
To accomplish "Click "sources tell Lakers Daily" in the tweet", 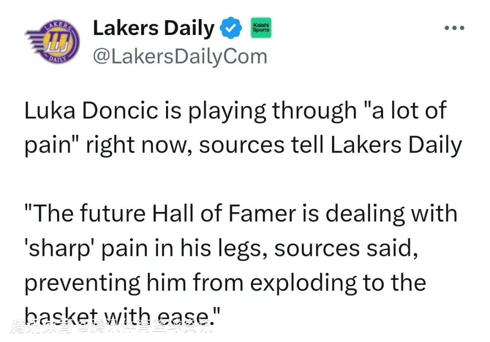I will (x=330, y=145).
